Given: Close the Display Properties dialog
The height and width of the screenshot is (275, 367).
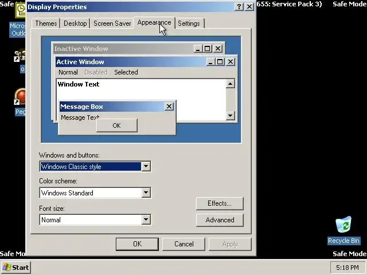Looking at the screenshot, I should (249, 6).
